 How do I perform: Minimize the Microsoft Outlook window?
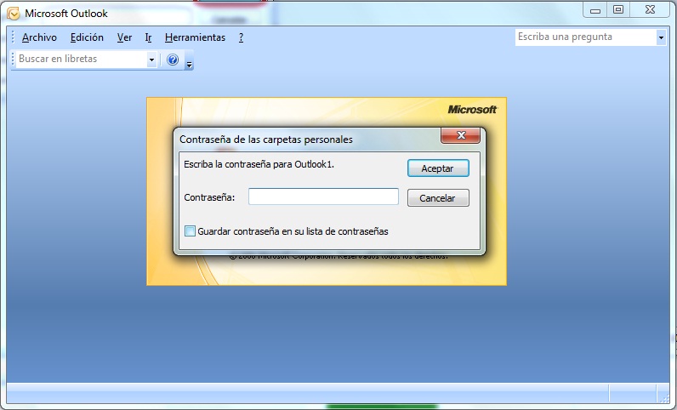[x=595, y=10]
